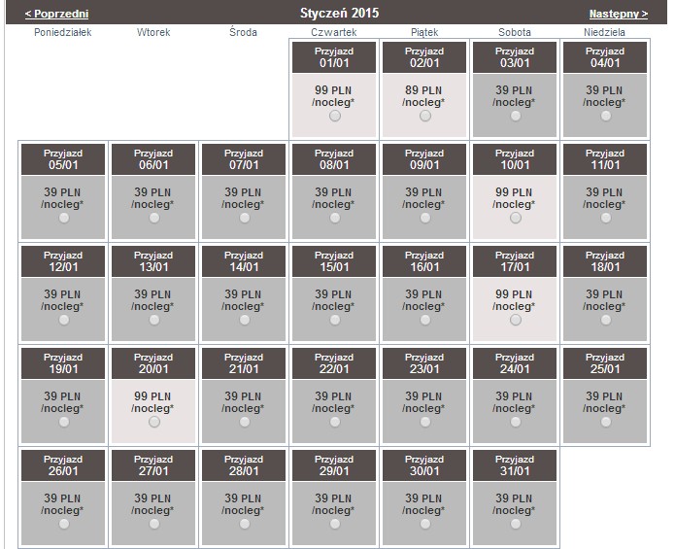Click the Środa column heading
This screenshot has height=549, width=675.
[x=243, y=32]
